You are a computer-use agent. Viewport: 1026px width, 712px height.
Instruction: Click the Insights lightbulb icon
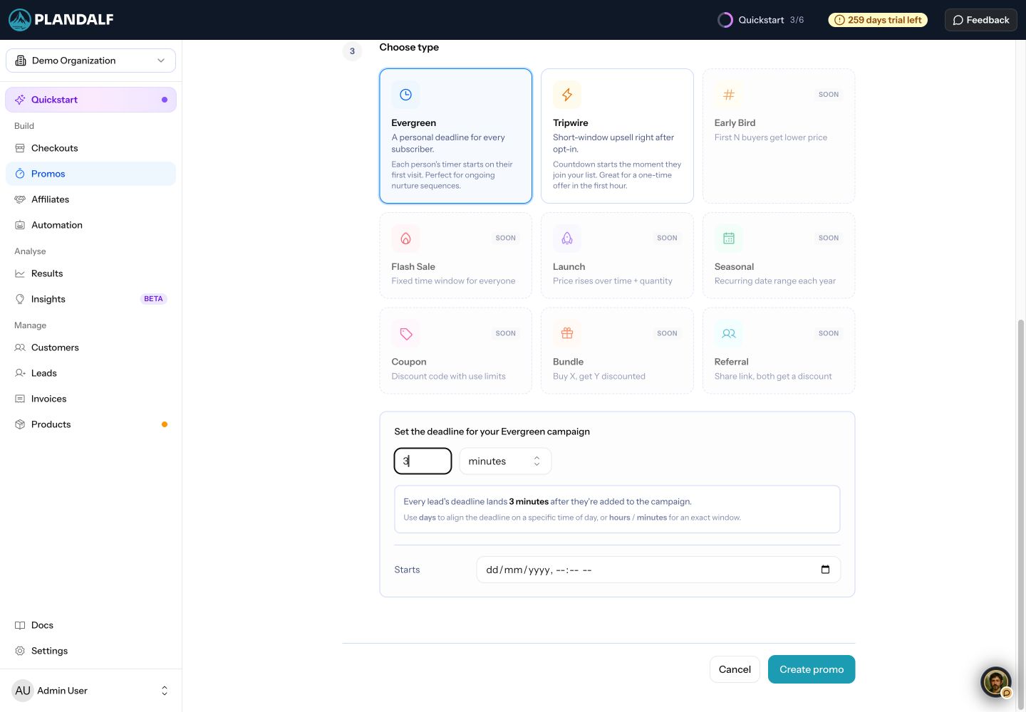pyautogui.click(x=20, y=299)
